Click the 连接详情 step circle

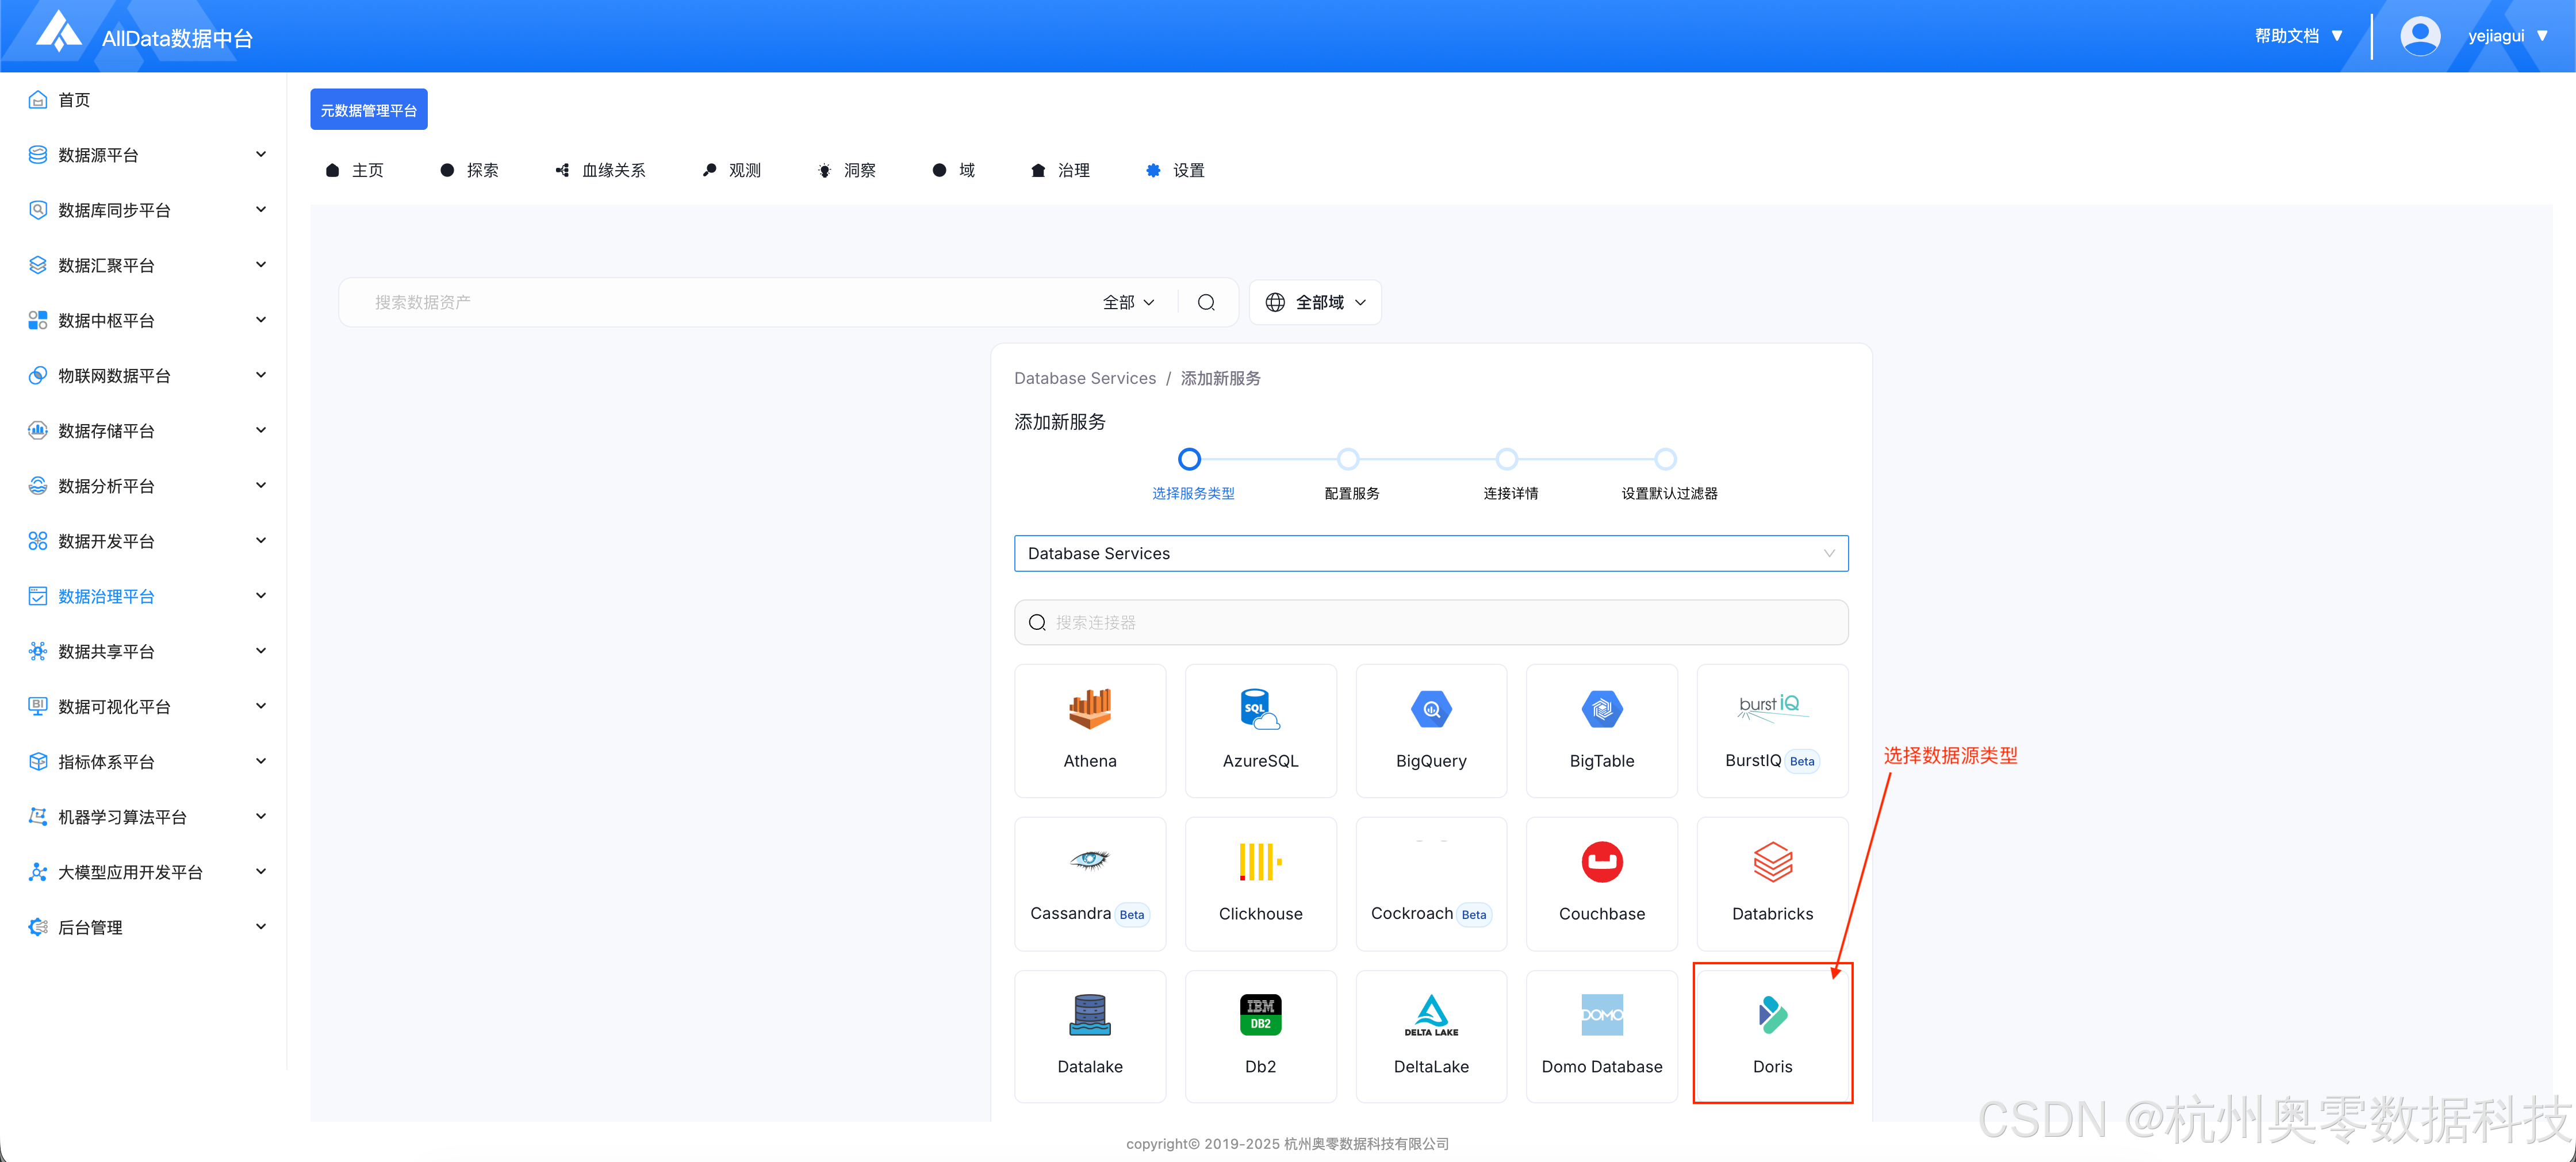(x=1506, y=460)
